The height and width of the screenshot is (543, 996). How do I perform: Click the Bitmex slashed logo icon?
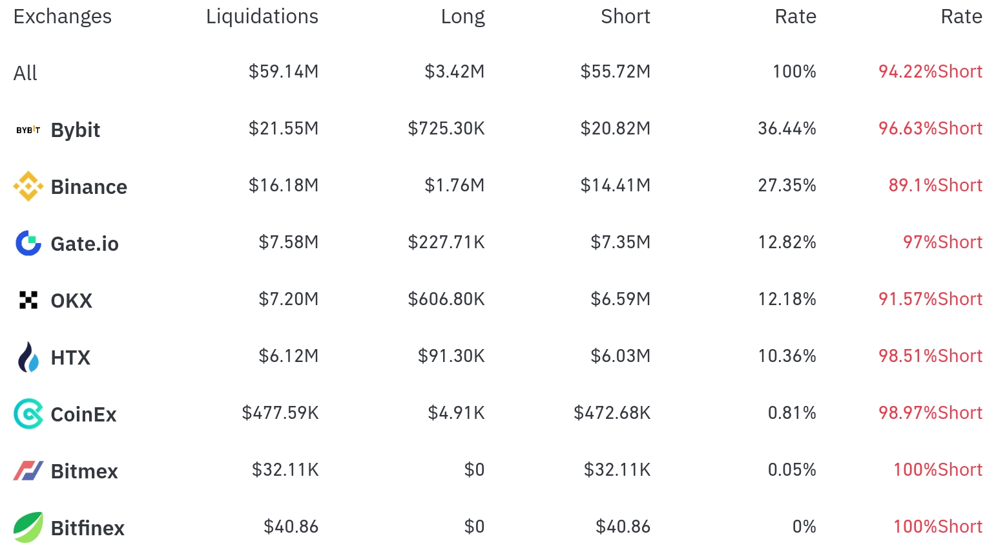(x=28, y=471)
